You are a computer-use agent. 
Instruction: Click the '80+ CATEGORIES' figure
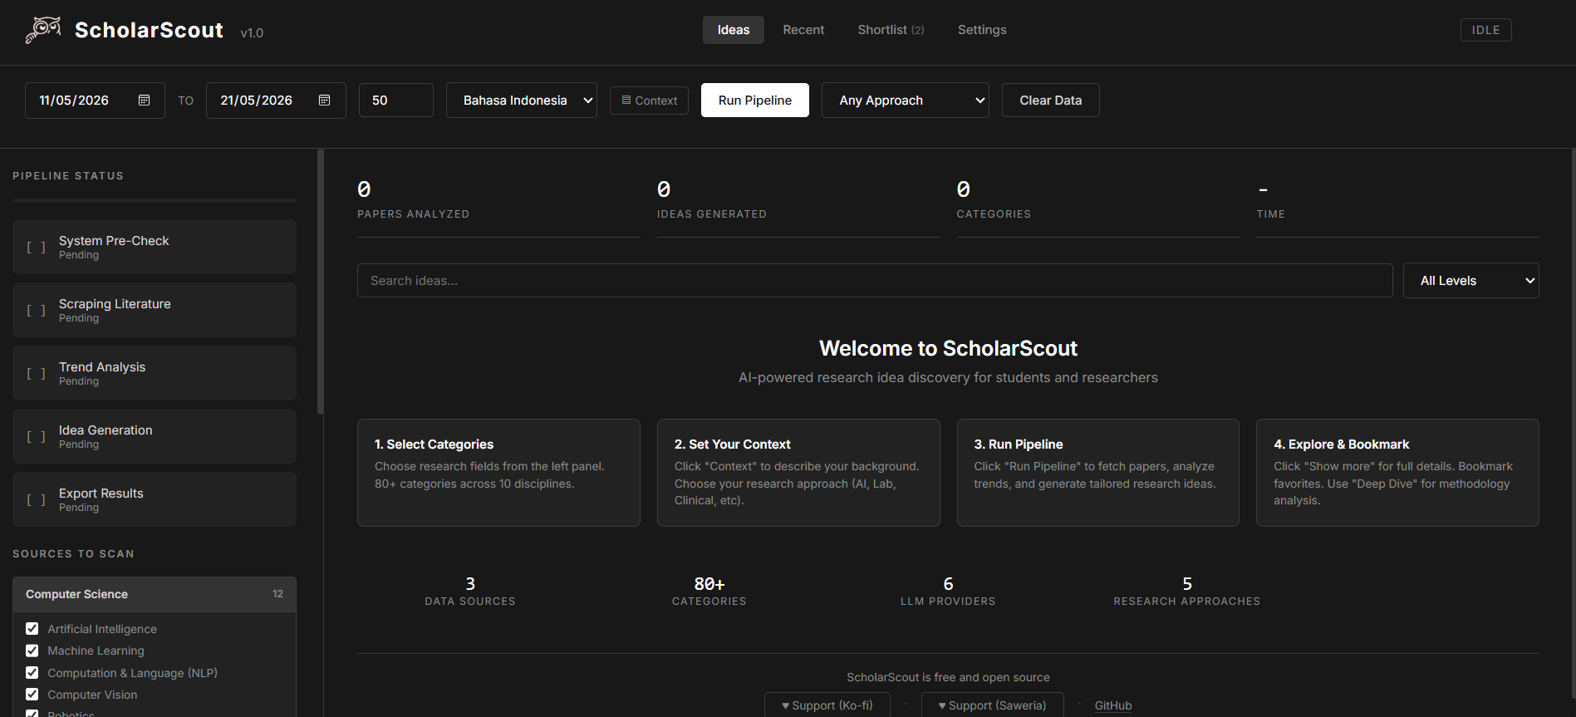(709, 592)
